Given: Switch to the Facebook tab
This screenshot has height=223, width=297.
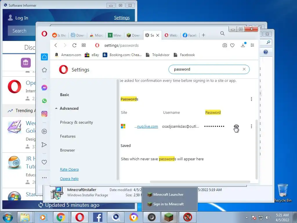Looking at the screenshot, I should tap(190, 35).
